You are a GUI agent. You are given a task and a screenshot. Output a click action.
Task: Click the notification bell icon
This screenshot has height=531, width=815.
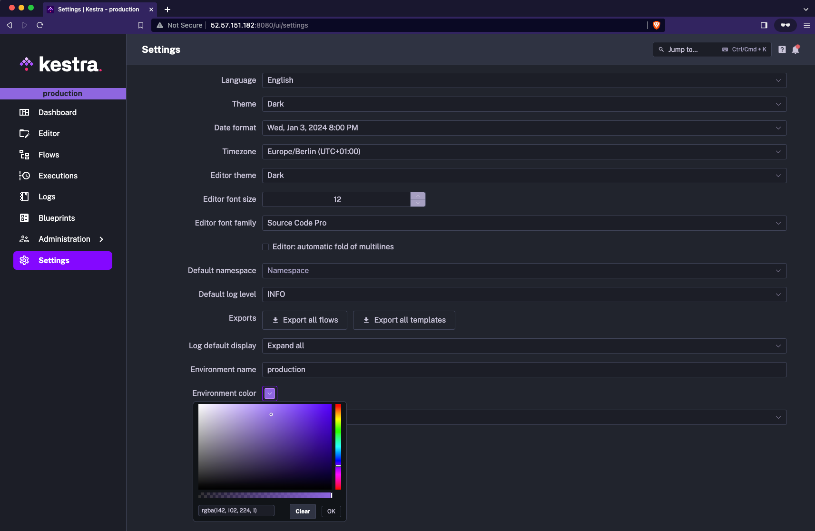[795, 49]
